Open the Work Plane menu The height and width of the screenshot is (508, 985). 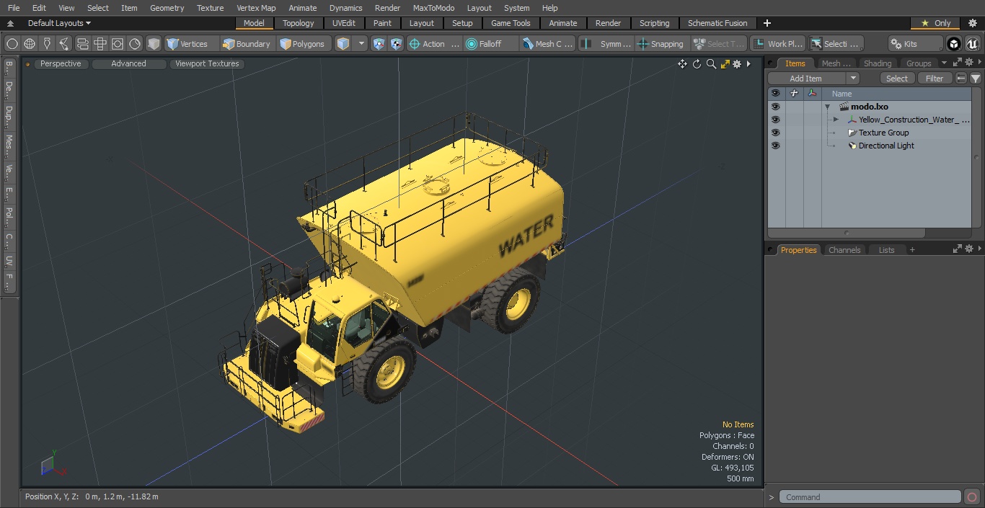pos(777,44)
